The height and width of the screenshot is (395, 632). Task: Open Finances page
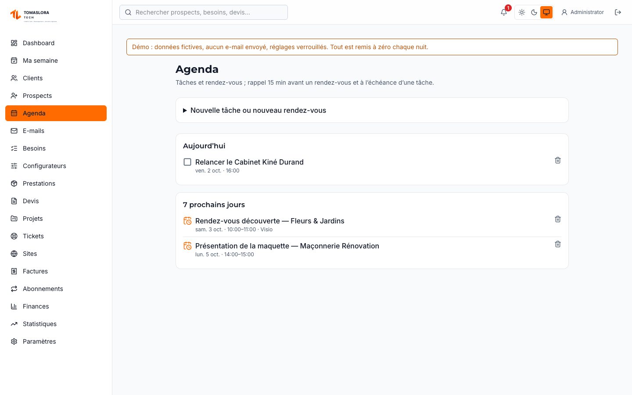point(56,306)
